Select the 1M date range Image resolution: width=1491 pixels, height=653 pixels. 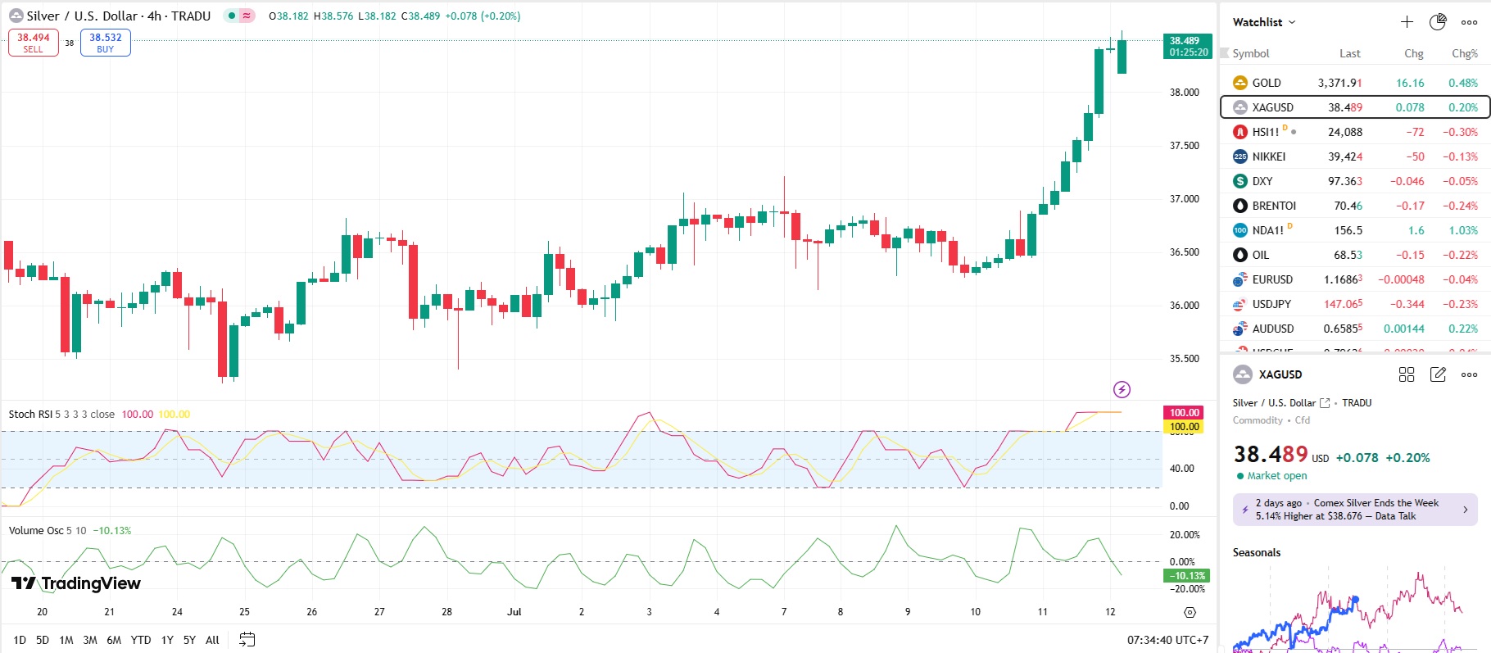tap(66, 640)
